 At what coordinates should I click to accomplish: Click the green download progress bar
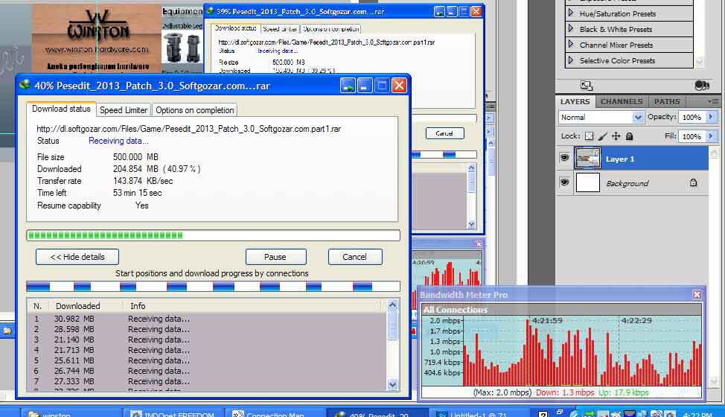(213, 235)
